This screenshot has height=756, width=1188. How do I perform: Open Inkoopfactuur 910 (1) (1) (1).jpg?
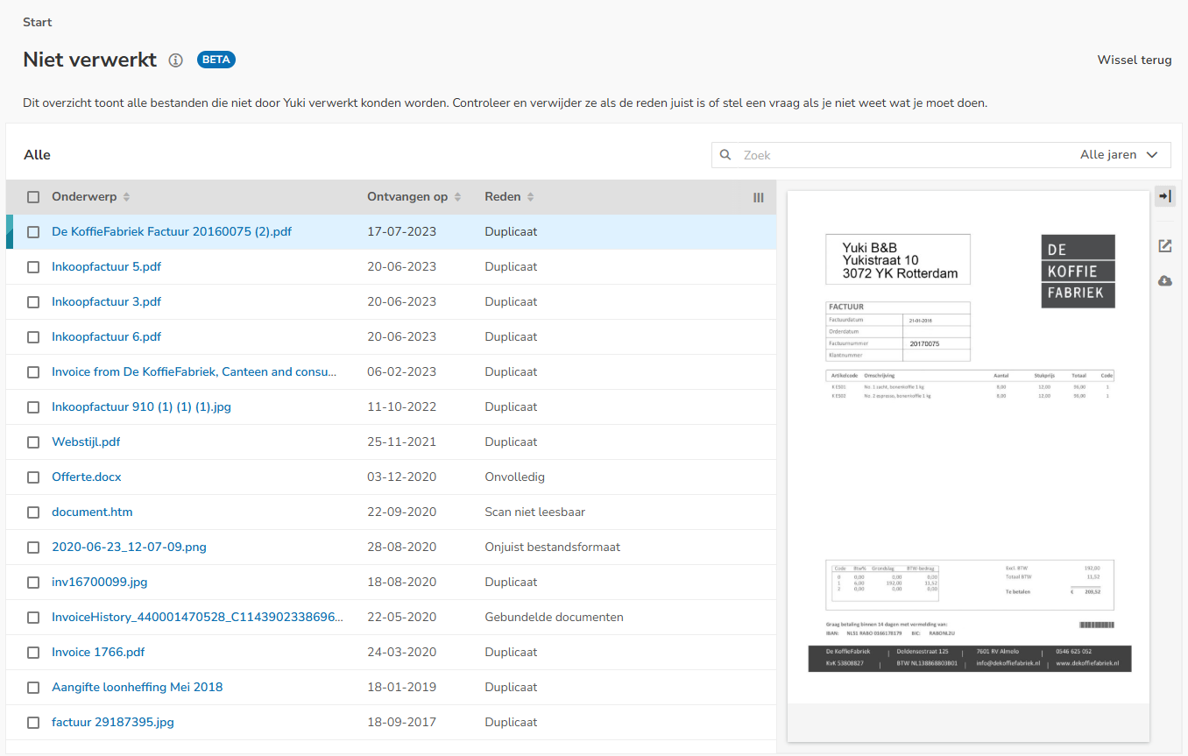tap(141, 407)
